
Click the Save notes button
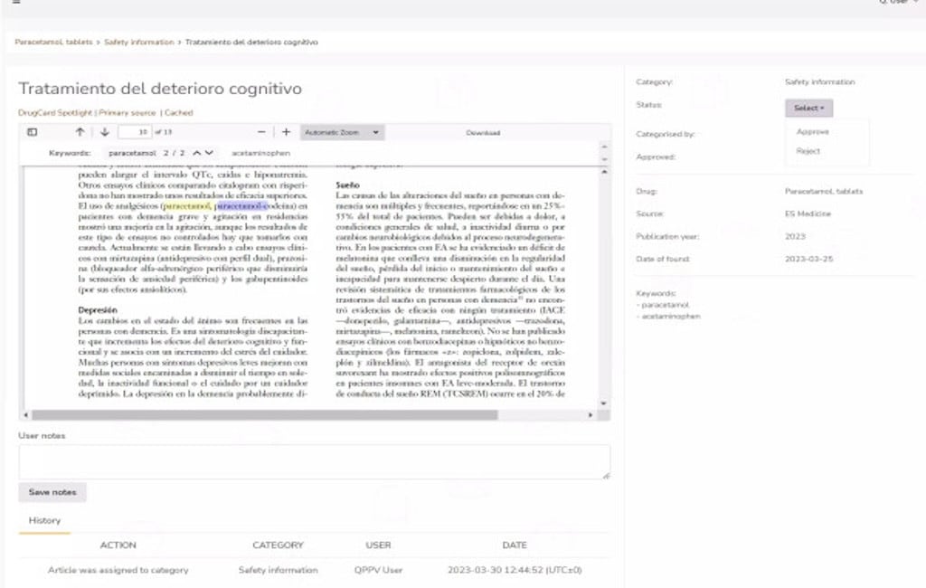52,492
